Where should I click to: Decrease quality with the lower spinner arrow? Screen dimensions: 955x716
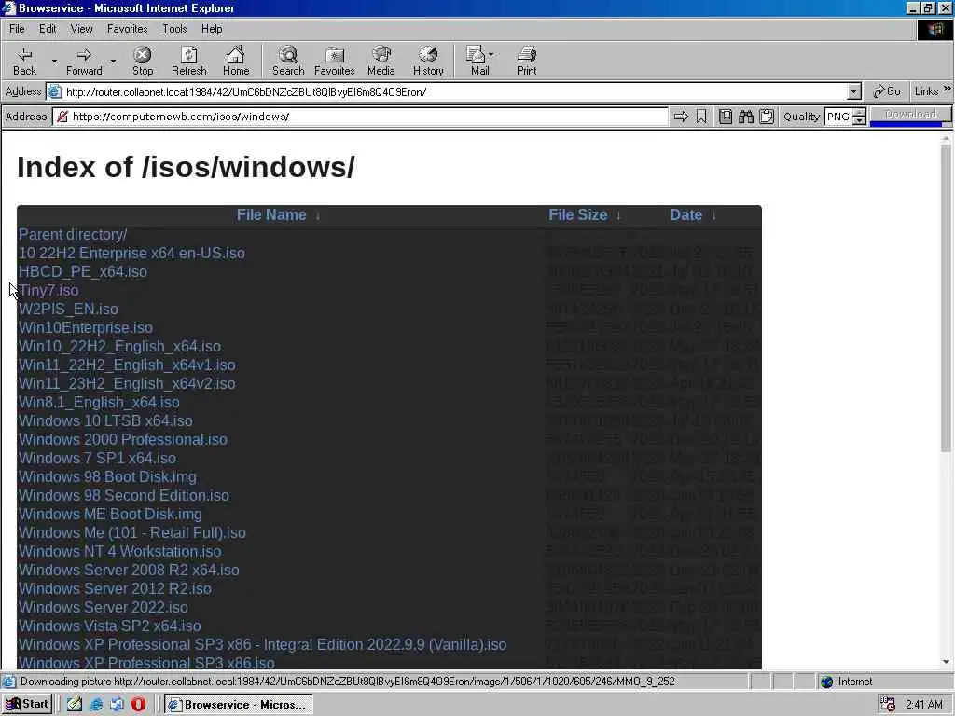pos(859,120)
